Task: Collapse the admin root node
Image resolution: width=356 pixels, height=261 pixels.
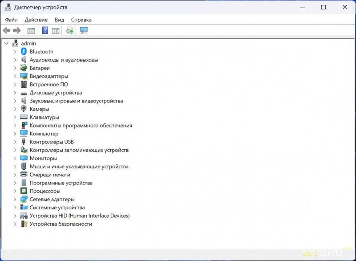Action: (6, 44)
